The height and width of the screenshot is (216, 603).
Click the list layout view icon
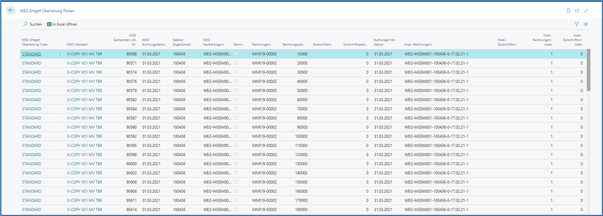586,24
